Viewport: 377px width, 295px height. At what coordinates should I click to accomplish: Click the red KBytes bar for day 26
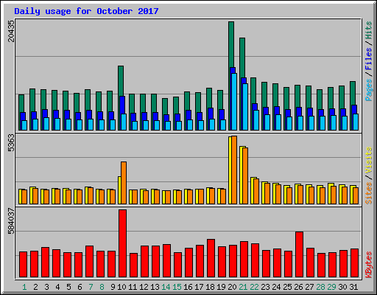[300, 254]
